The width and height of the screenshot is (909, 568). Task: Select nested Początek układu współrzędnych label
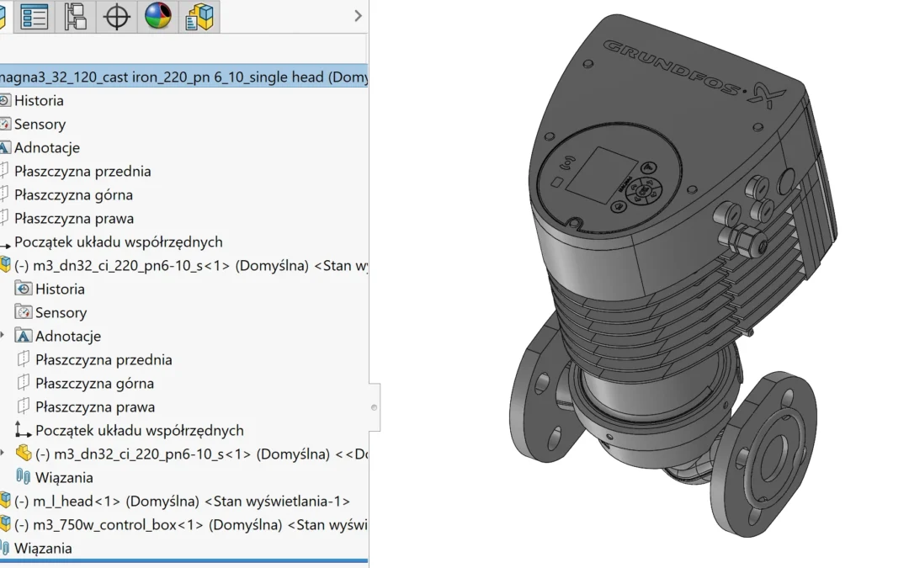pos(140,431)
